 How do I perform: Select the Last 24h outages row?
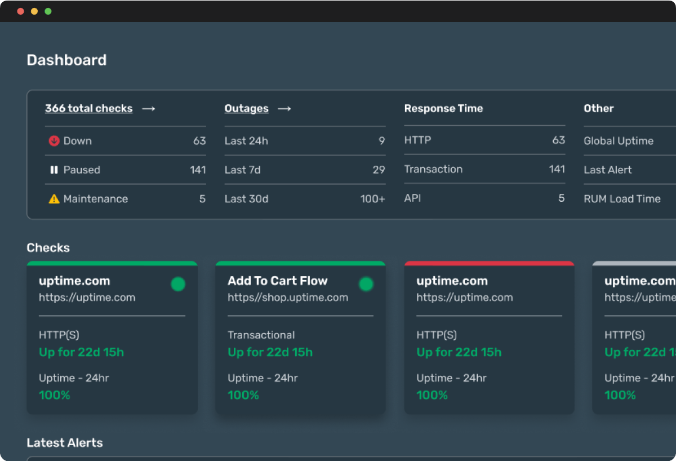coord(304,141)
